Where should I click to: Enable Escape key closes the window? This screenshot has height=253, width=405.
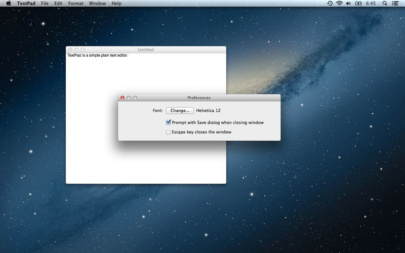pyautogui.click(x=169, y=132)
